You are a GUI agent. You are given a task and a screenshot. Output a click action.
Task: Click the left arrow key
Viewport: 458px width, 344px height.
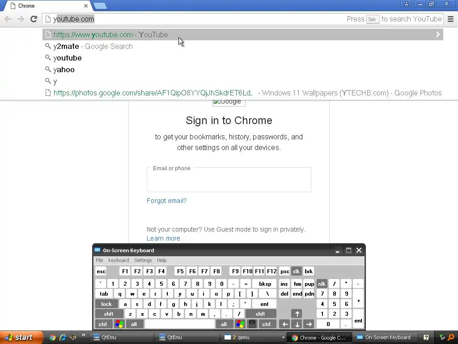(x=285, y=324)
